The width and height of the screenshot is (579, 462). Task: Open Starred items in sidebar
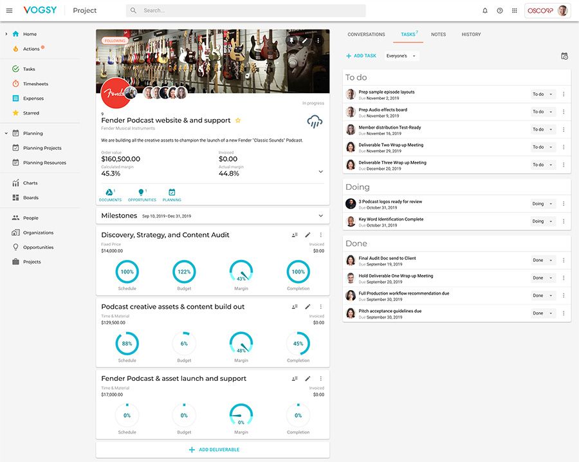pos(31,113)
